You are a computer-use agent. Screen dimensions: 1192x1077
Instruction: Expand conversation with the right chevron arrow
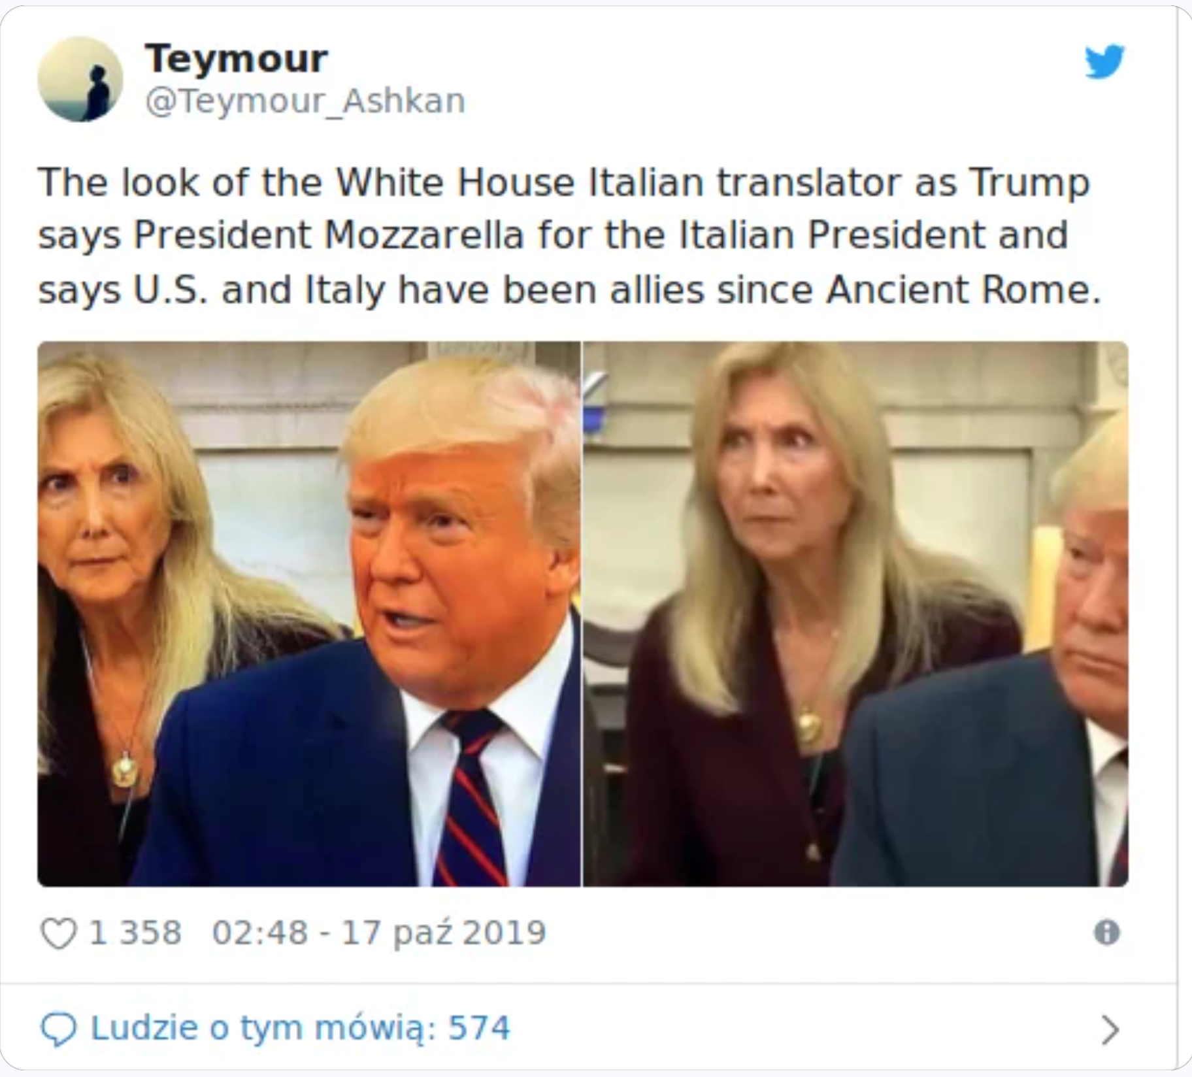(x=1109, y=1029)
